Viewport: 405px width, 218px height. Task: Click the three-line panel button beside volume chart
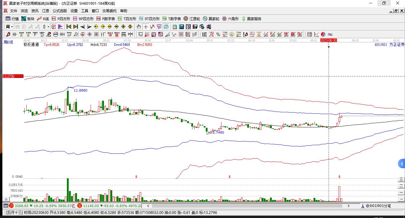click(x=401, y=179)
